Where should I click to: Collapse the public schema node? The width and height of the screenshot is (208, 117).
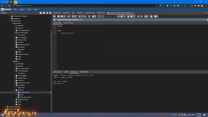coord(12,61)
